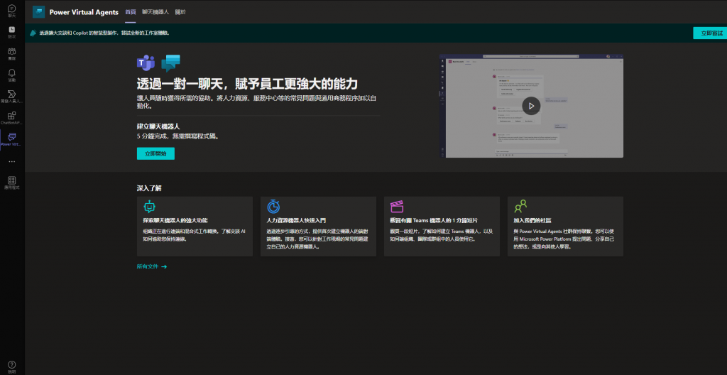Click the 立即開始 button
The image size is (727, 375).
coord(155,153)
